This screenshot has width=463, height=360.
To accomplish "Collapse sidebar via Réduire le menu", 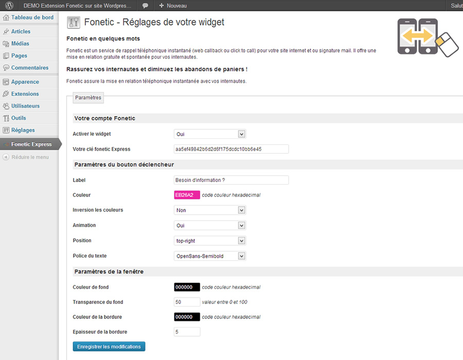I will point(30,157).
